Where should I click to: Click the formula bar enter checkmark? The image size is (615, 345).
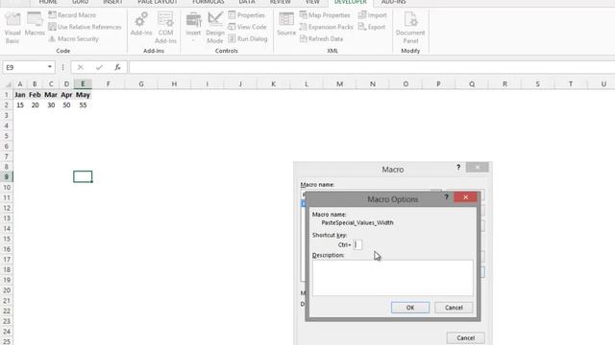(99, 67)
